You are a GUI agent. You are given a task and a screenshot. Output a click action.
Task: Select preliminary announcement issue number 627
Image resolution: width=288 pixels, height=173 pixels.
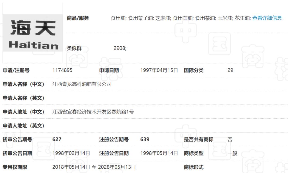(57, 139)
